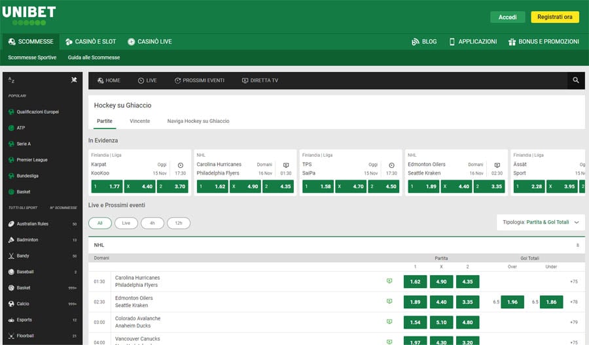Open the Applicazioni link
Screen dimensions: 589x345
(x=473, y=42)
